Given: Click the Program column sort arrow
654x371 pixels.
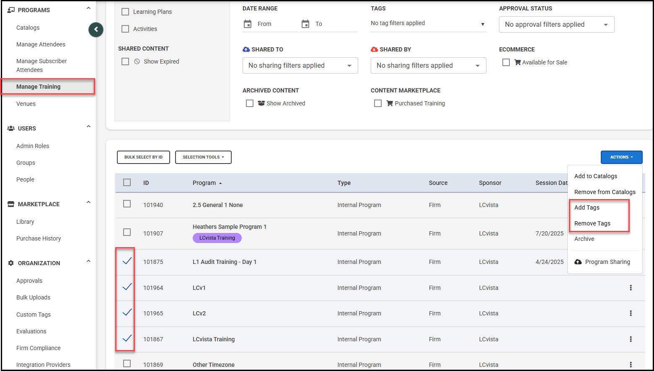Looking at the screenshot, I should 220,183.
